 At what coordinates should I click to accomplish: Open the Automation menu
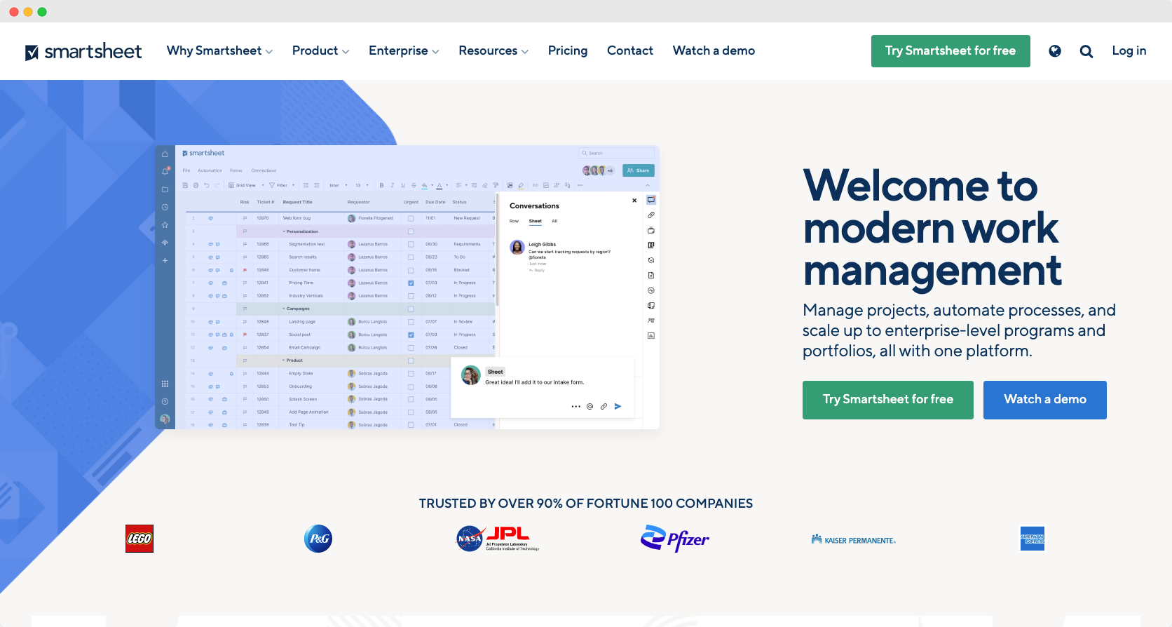[x=210, y=170]
